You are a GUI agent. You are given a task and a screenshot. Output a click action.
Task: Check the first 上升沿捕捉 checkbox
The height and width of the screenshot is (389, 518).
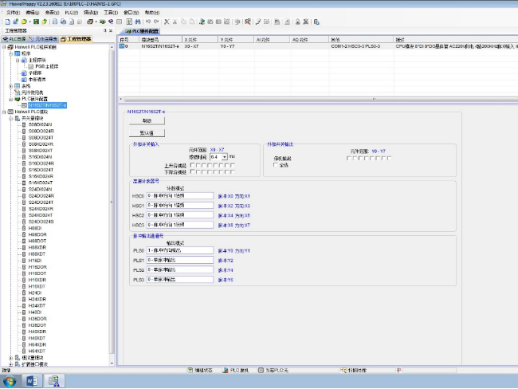(x=192, y=165)
